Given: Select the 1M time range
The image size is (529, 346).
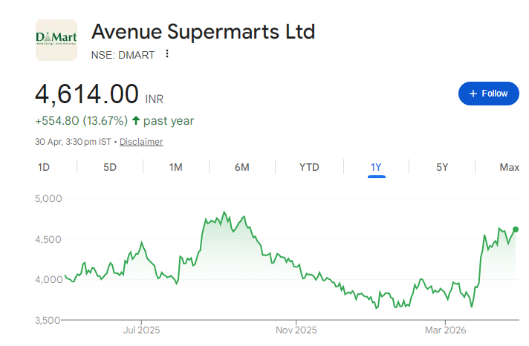Looking at the screenshot, I should [x=176, y=167].
